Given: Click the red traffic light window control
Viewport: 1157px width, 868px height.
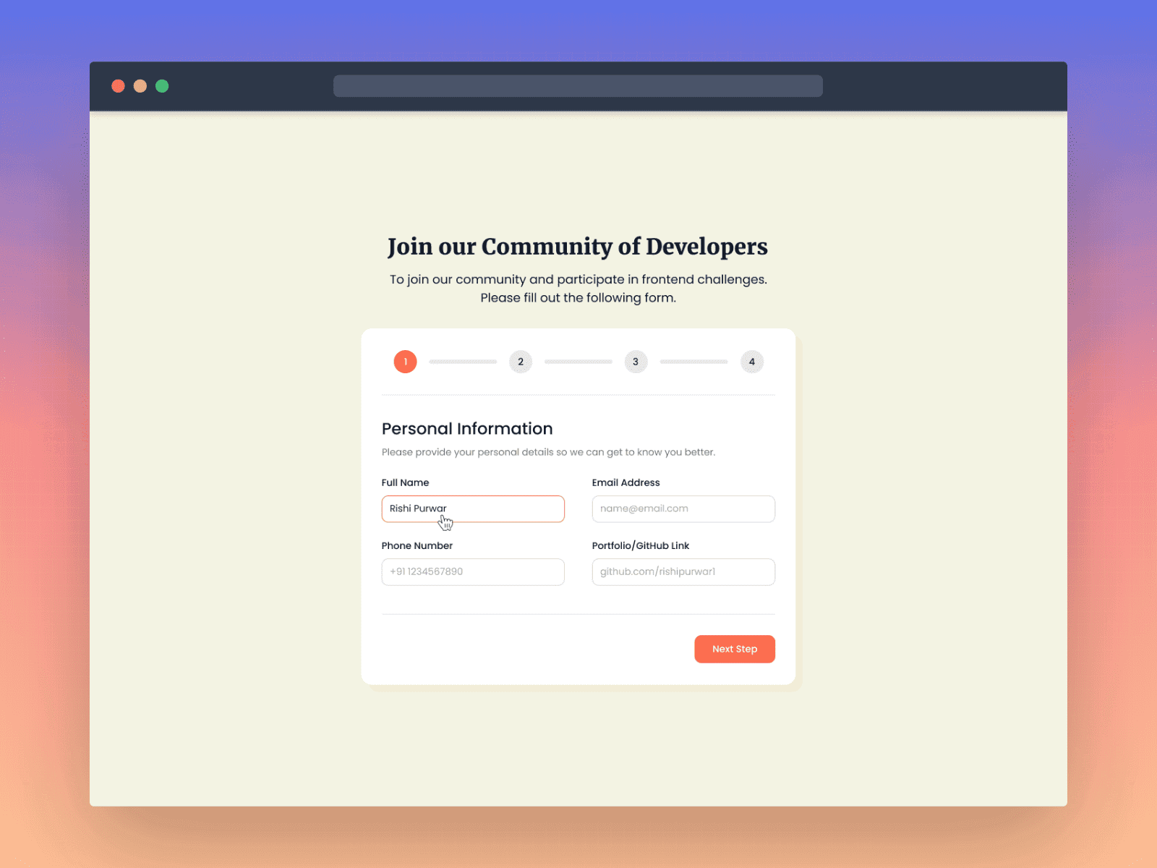Looking at the screenshot, I should (118, 85).
